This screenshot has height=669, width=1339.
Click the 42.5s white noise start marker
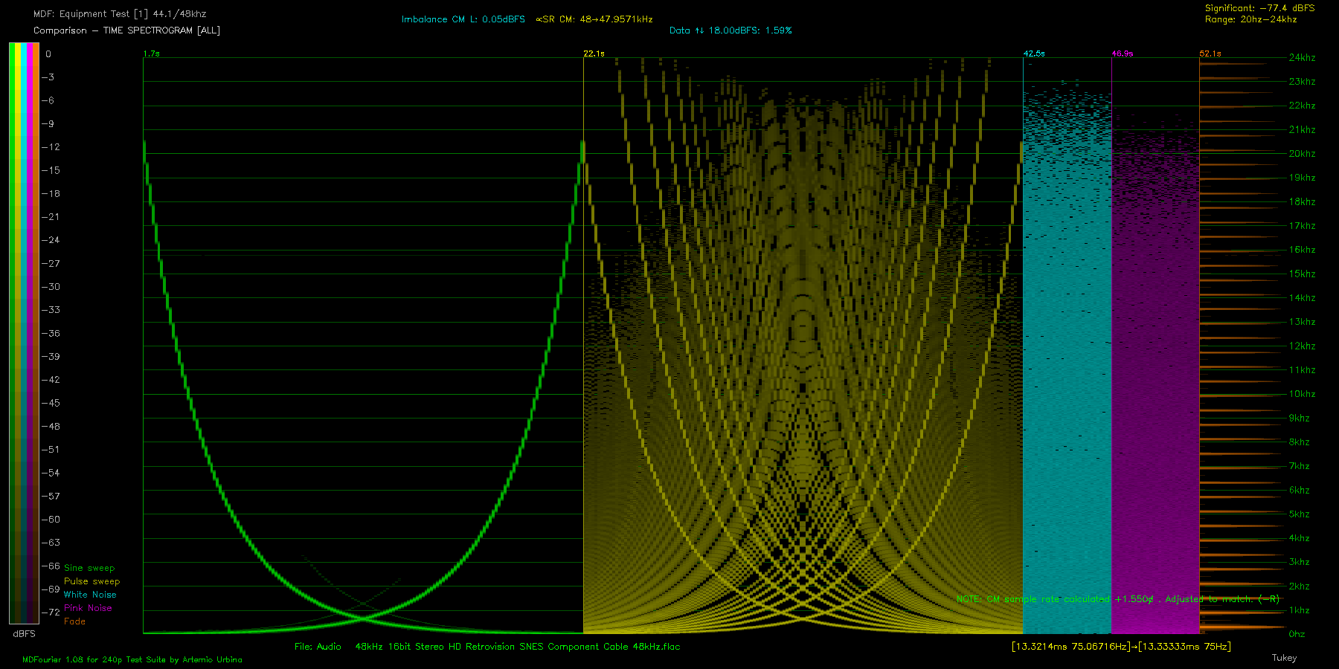point(1033,54)
